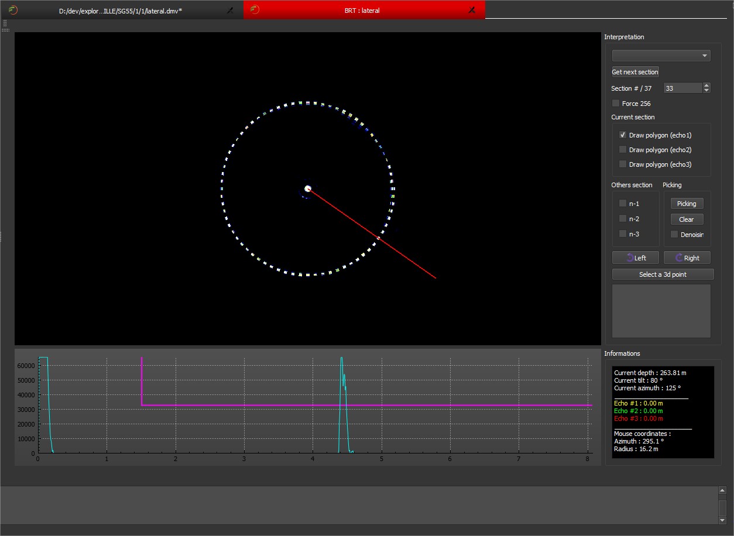Click the section number input field

click(682, 88)
